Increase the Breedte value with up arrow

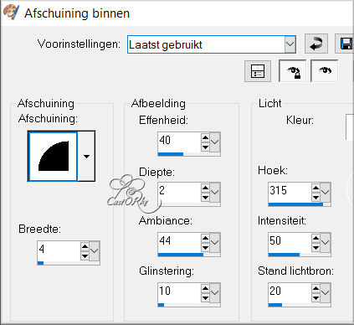[85, 246]
